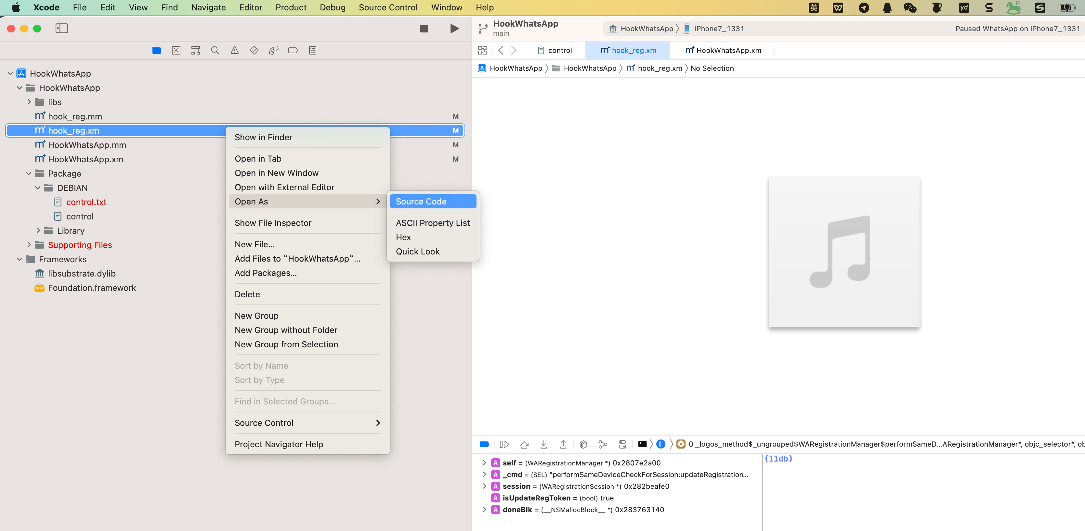1085x531 pixels.
Task: Open Debug Memory Graph icon
Action: coord(603,444)
